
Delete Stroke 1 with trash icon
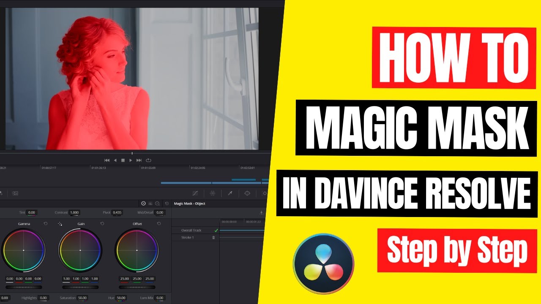click(213, 238)
